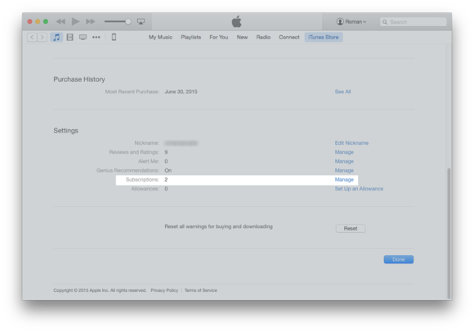Click the Purchase History heading
This screenshot has width=474, height=332.
79,79
